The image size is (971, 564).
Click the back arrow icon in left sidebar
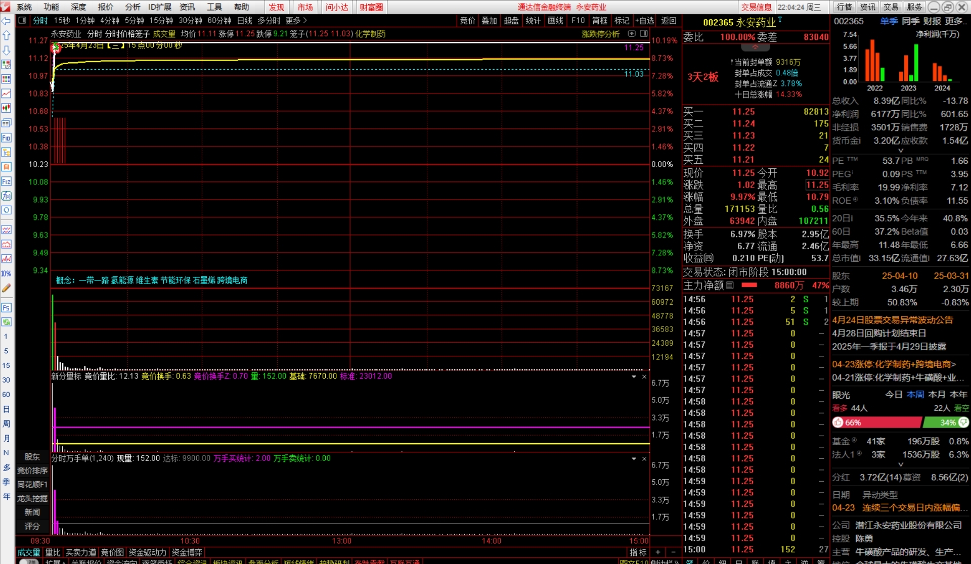6,21
